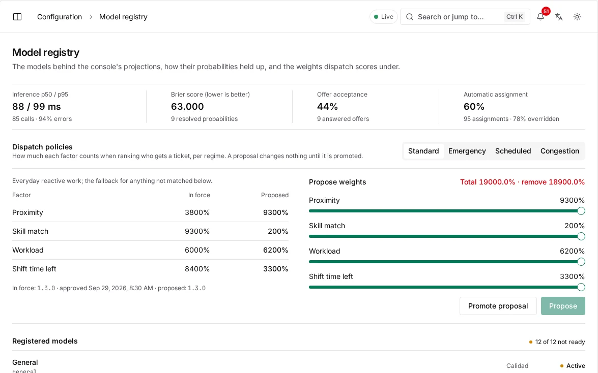Viewport: 598px width, 373px height.
Task: Open the General registered model row
Action: point(299,365)
